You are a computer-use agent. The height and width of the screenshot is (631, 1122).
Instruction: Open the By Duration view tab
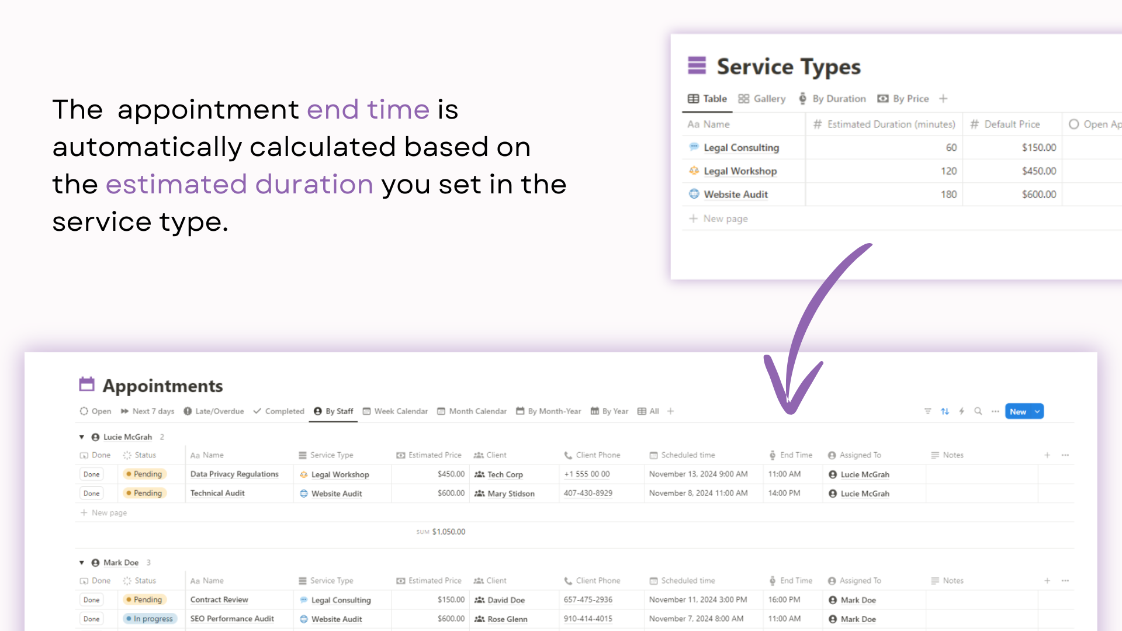pos(832,99)
